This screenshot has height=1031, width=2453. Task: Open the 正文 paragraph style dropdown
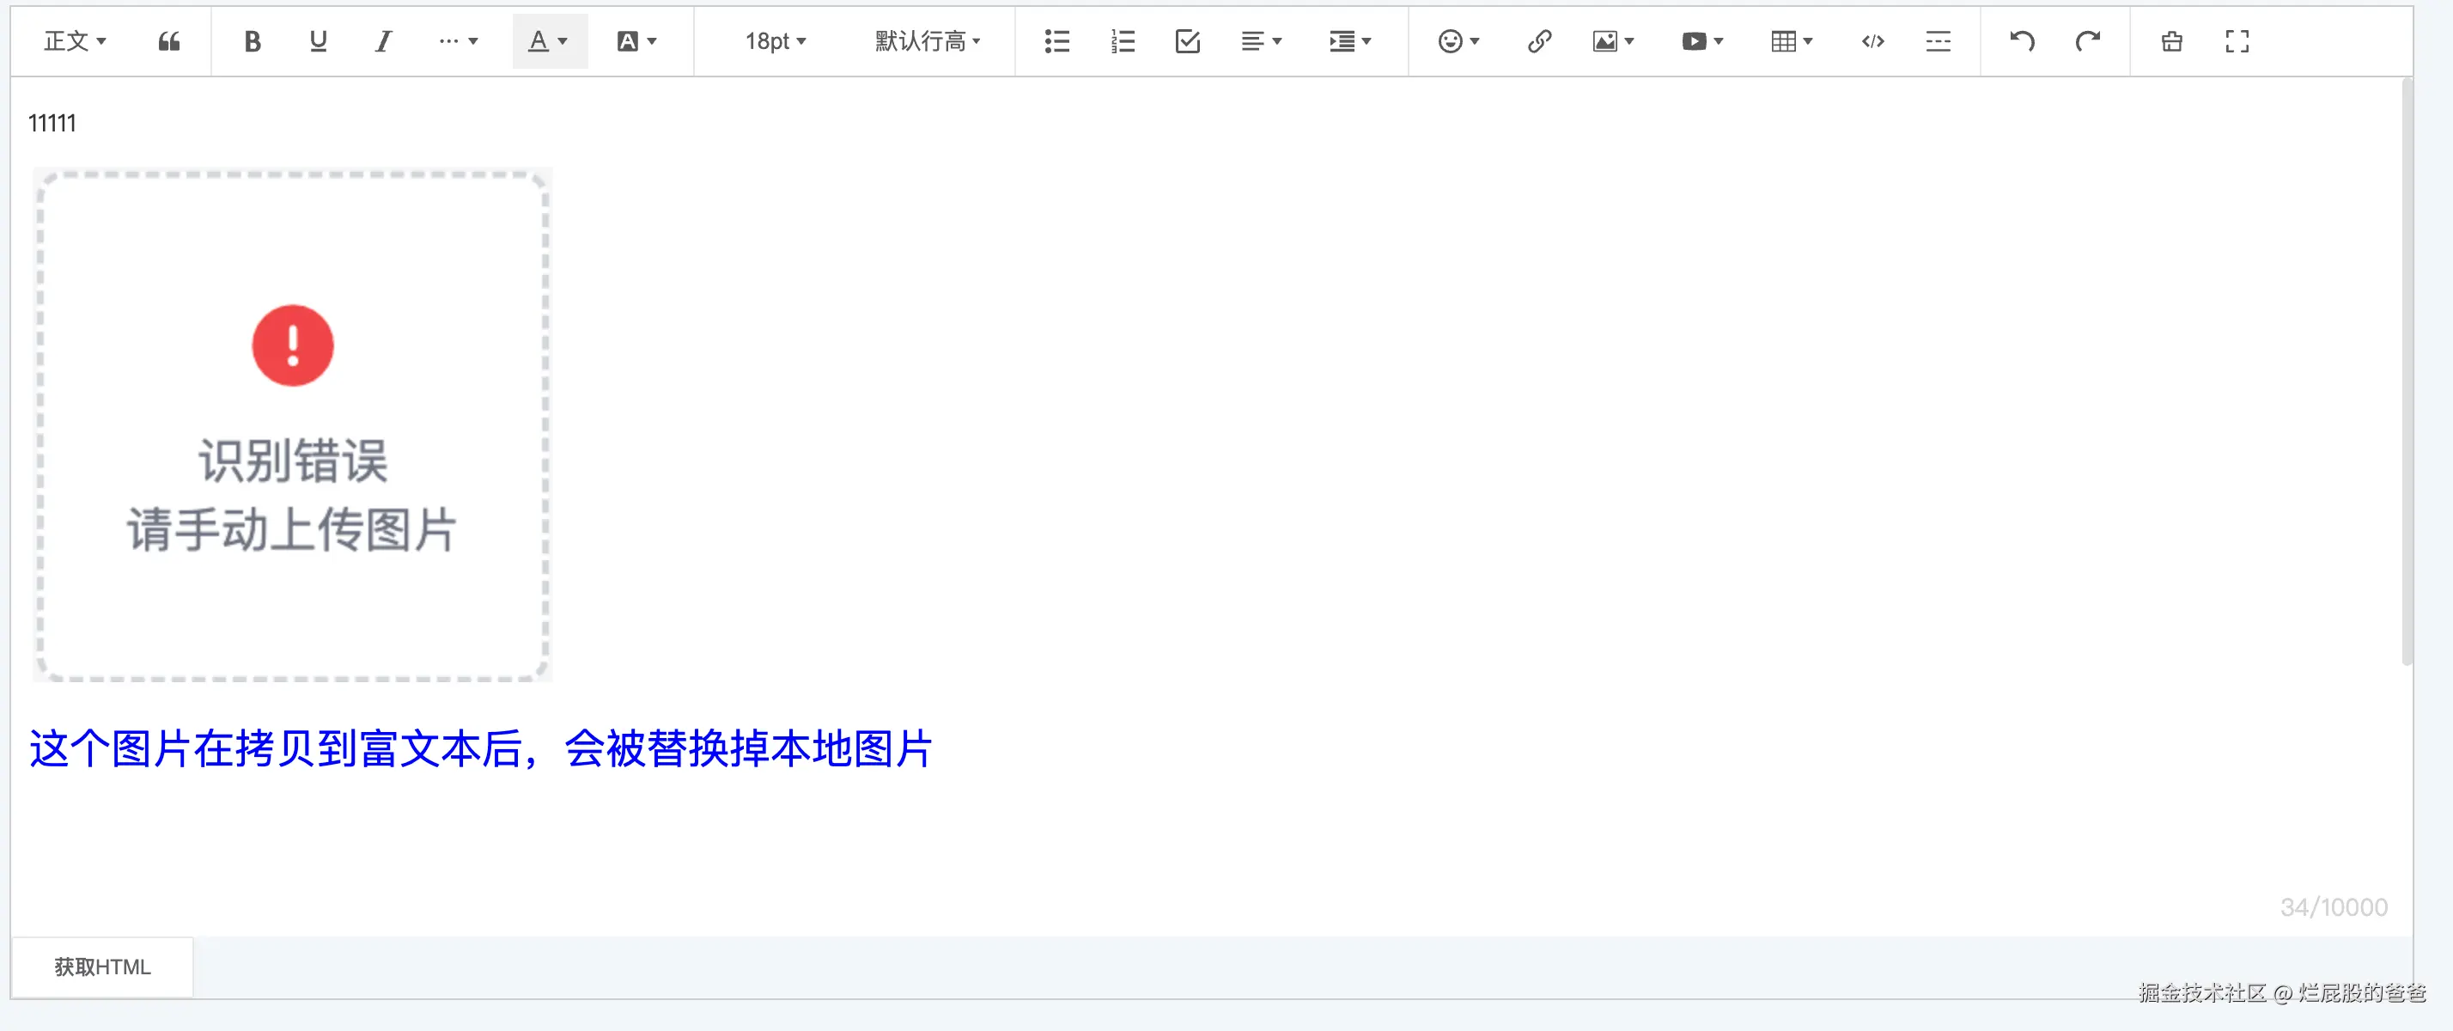click(x=76, y=41)
